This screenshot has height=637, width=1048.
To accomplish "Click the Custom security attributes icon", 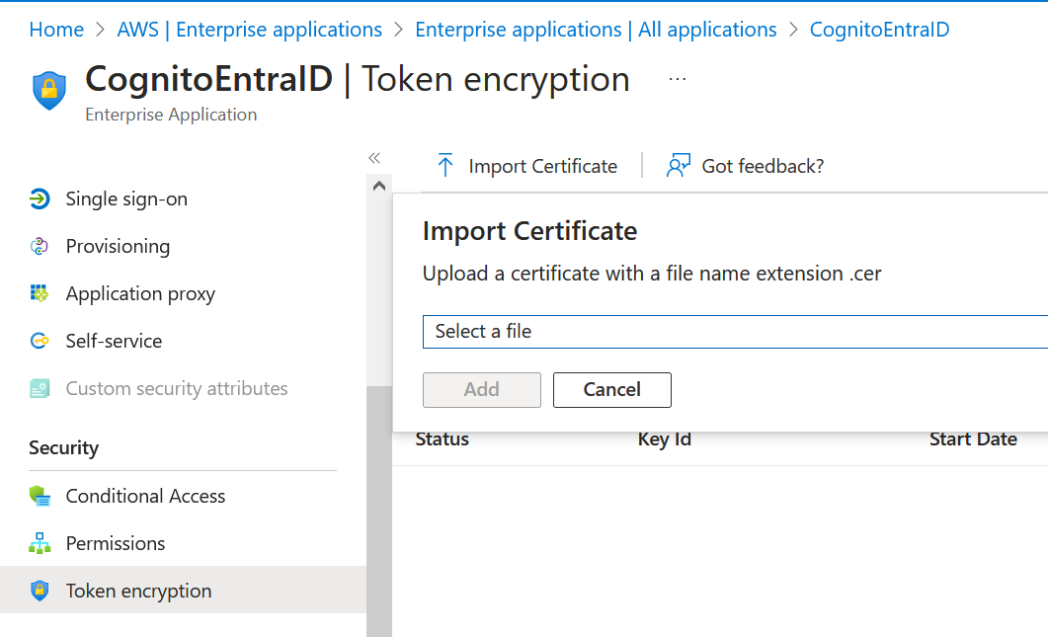I will click(x=40, y=388).
